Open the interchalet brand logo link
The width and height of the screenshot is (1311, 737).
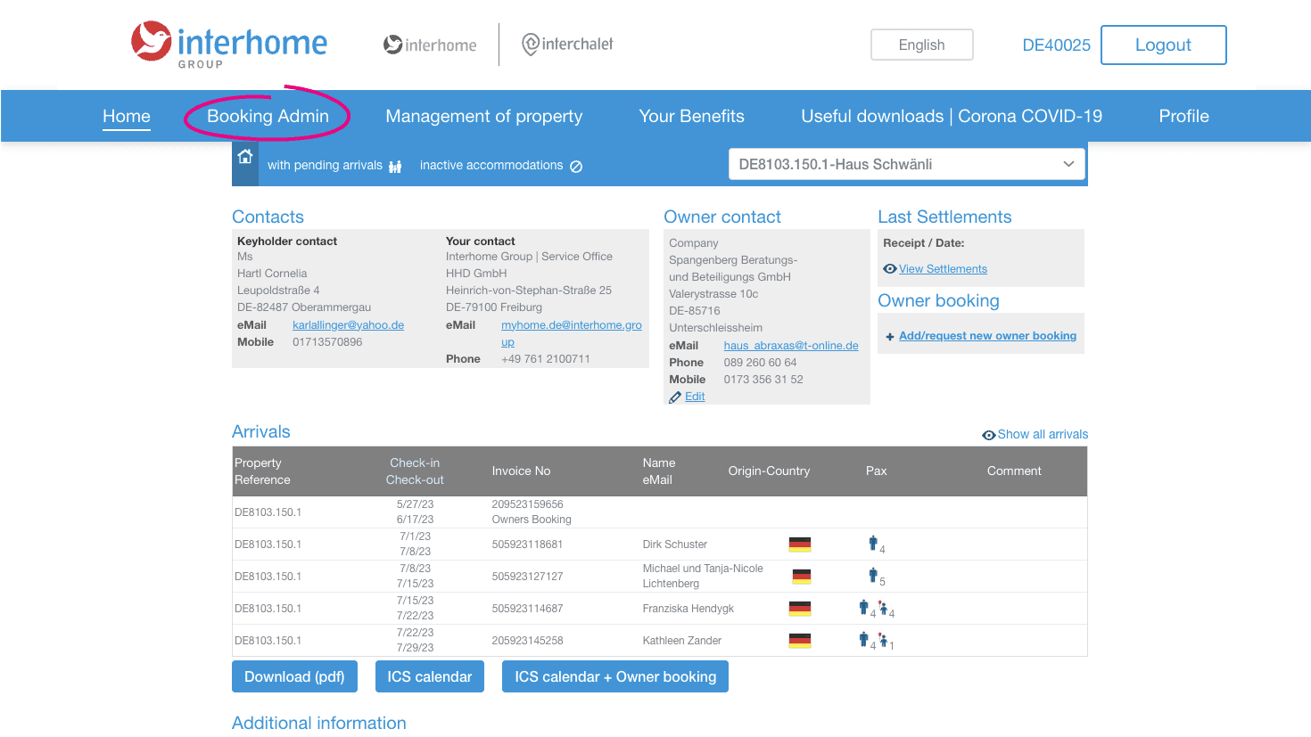[x=567, y=44]
